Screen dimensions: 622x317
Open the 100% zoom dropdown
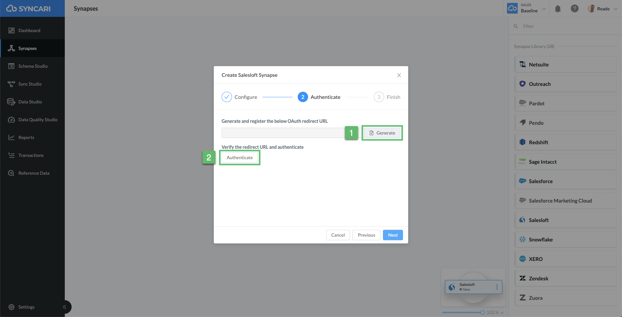pyautogui.click(x=495, y=312)
